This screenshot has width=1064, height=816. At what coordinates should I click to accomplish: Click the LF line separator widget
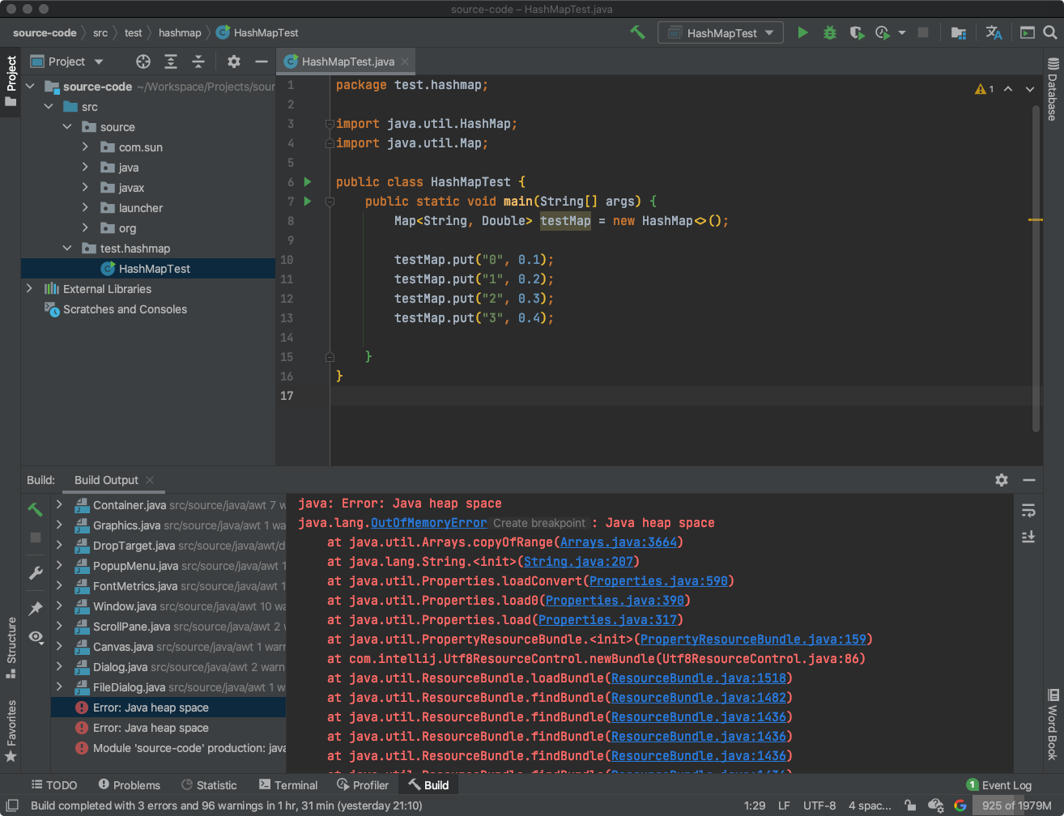tap(784, 805)
